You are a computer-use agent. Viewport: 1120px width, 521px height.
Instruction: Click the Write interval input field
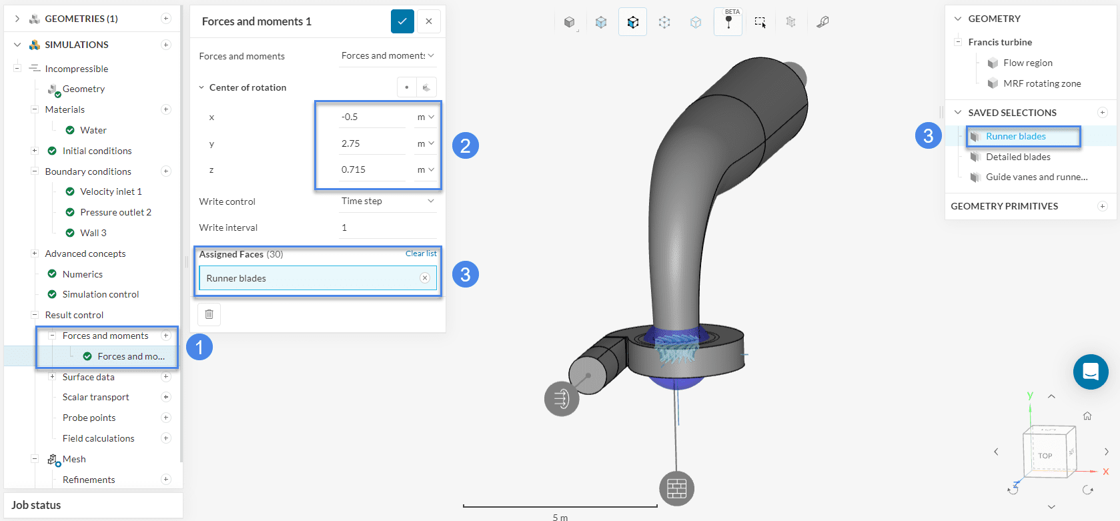click(388, 227)
